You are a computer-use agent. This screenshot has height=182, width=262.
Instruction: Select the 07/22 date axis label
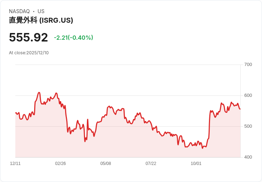[151, 164]
